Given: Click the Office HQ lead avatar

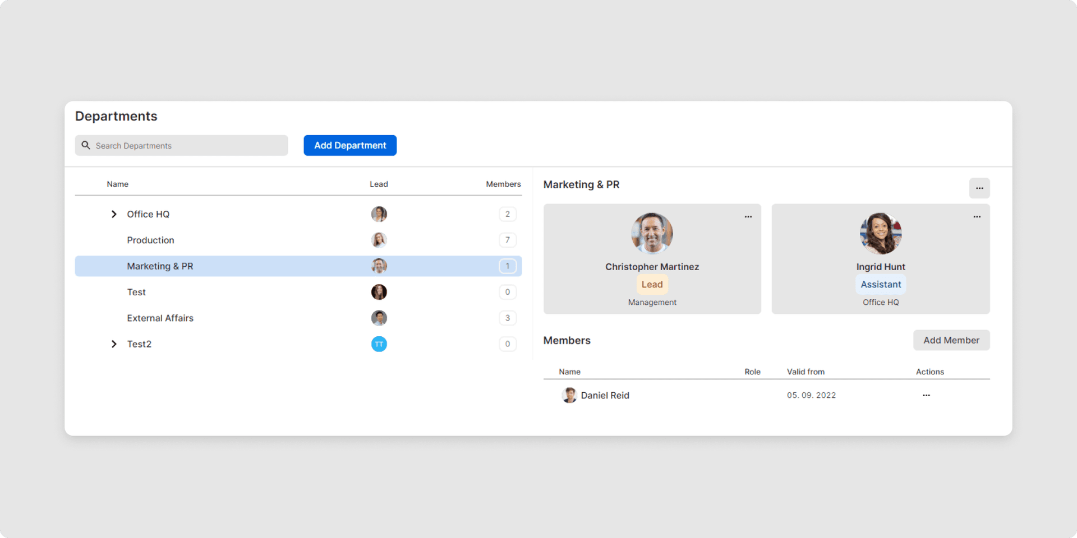Looking at the screenshot, I should (379, 214).
